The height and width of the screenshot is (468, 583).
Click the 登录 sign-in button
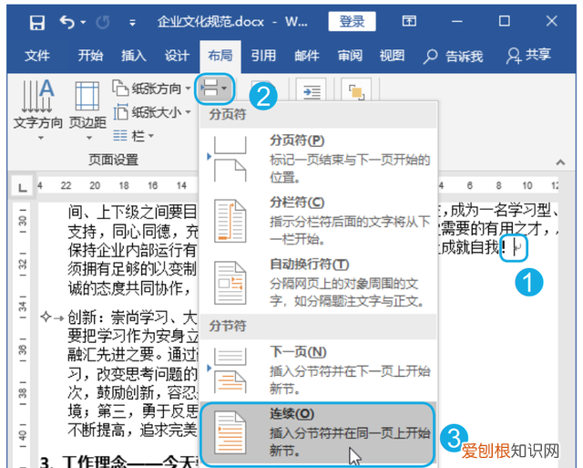(x=352, y=22)
